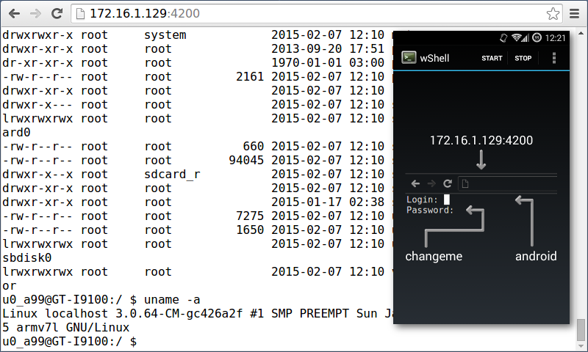Click the 'dr-xr-xr-x' permissions string
588x352 pixels.
[37, 63]
